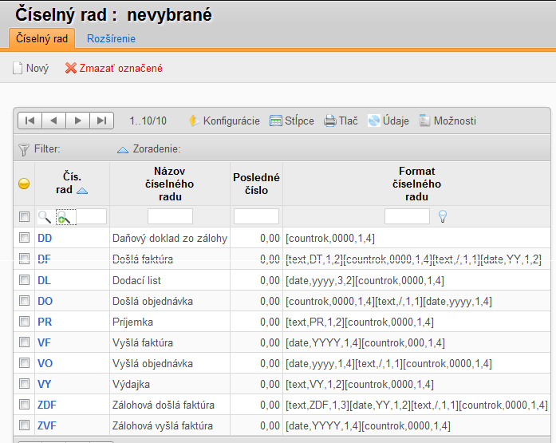Click the Došlá objednávka name cell
This screenshot has height=443, width=556.
tap(170, 301)
